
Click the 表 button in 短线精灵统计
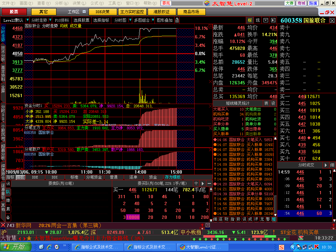tap(266, 103)
